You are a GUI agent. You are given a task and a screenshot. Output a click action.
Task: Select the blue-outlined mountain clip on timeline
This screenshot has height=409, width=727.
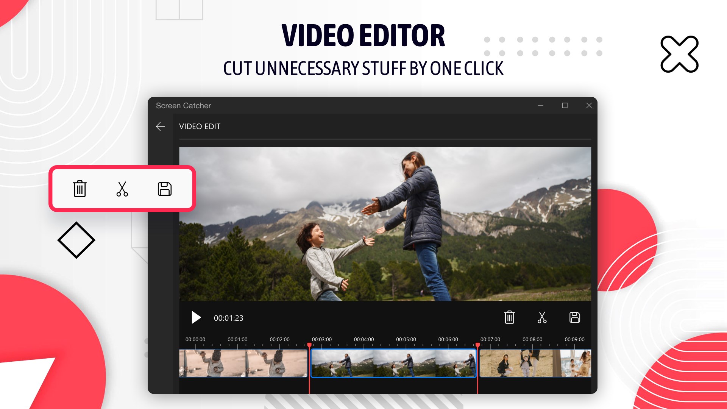tap(393, 363)
